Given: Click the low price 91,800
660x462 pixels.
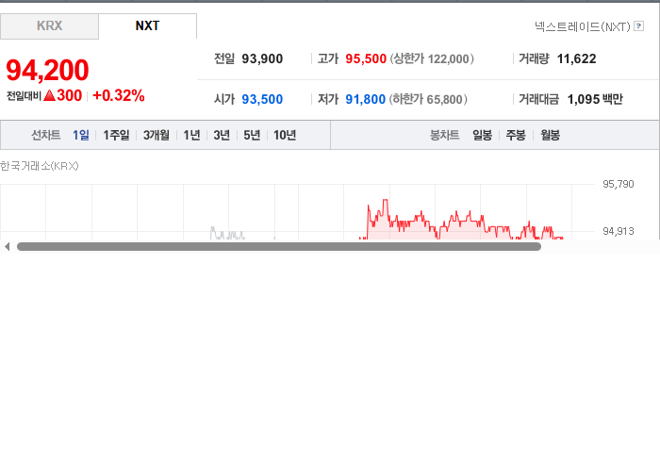Looking at the screenshot, I should tap(365, 99).
